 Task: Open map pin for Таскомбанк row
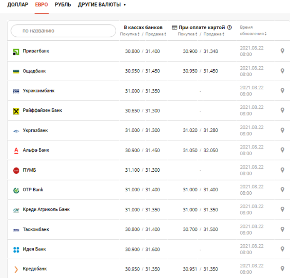[x=282, y=229]
